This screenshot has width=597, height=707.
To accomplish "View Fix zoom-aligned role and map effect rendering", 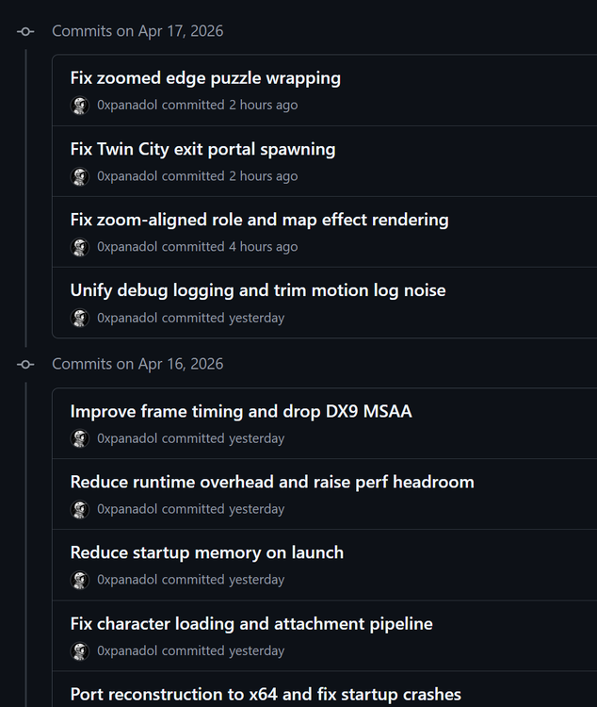I will point(259,220).
